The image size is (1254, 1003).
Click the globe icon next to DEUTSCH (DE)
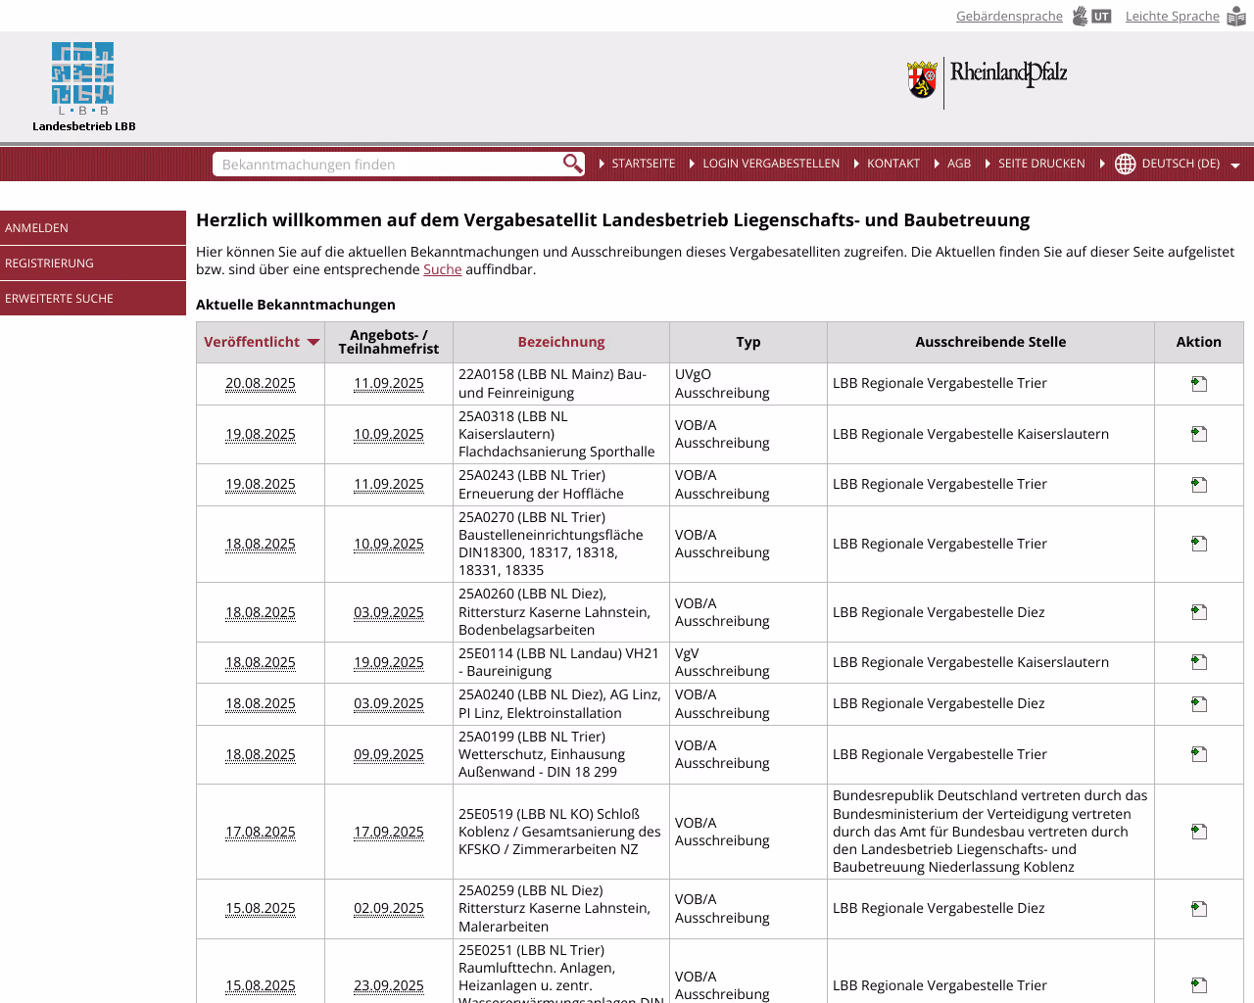coord(1124,164)
